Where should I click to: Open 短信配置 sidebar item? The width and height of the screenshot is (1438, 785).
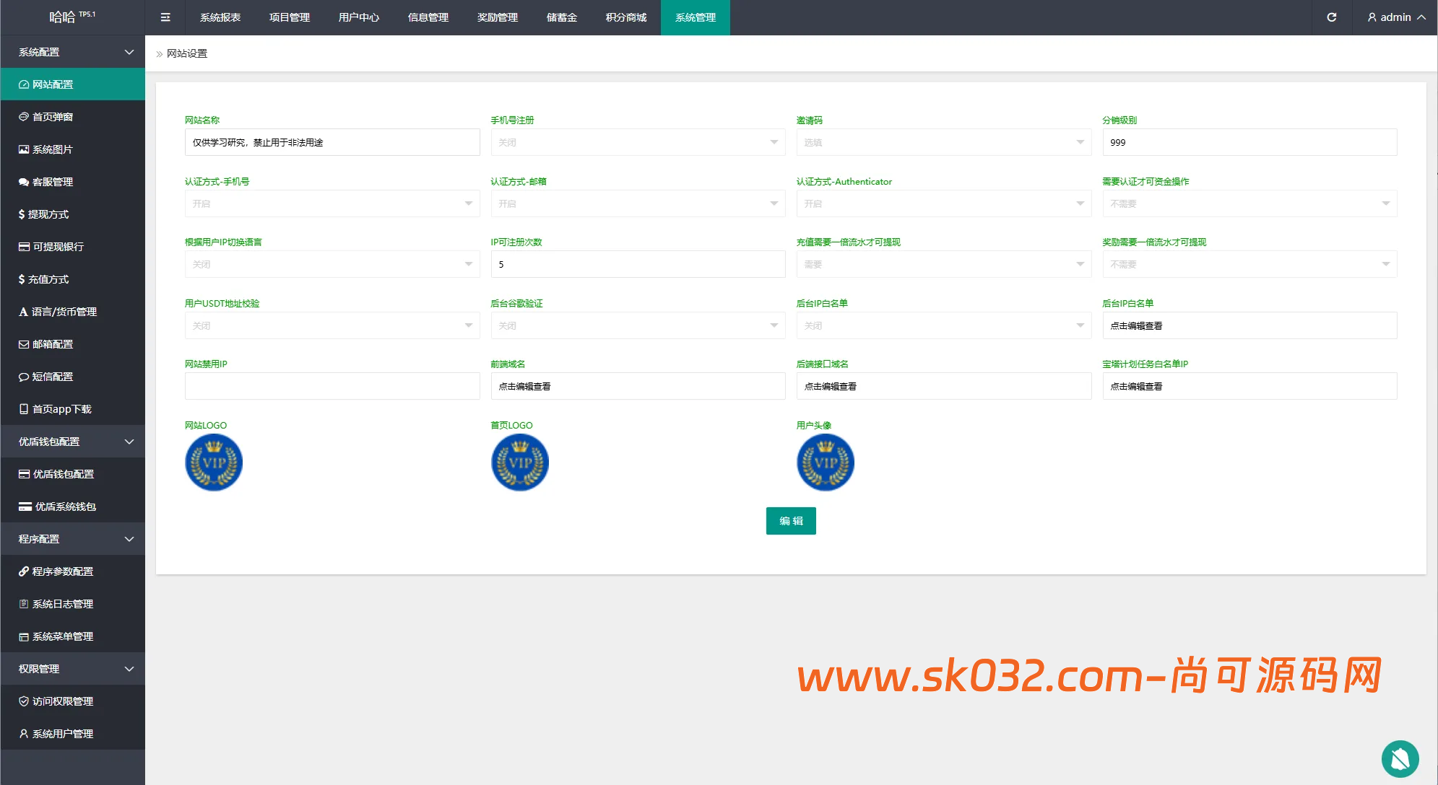53,377
